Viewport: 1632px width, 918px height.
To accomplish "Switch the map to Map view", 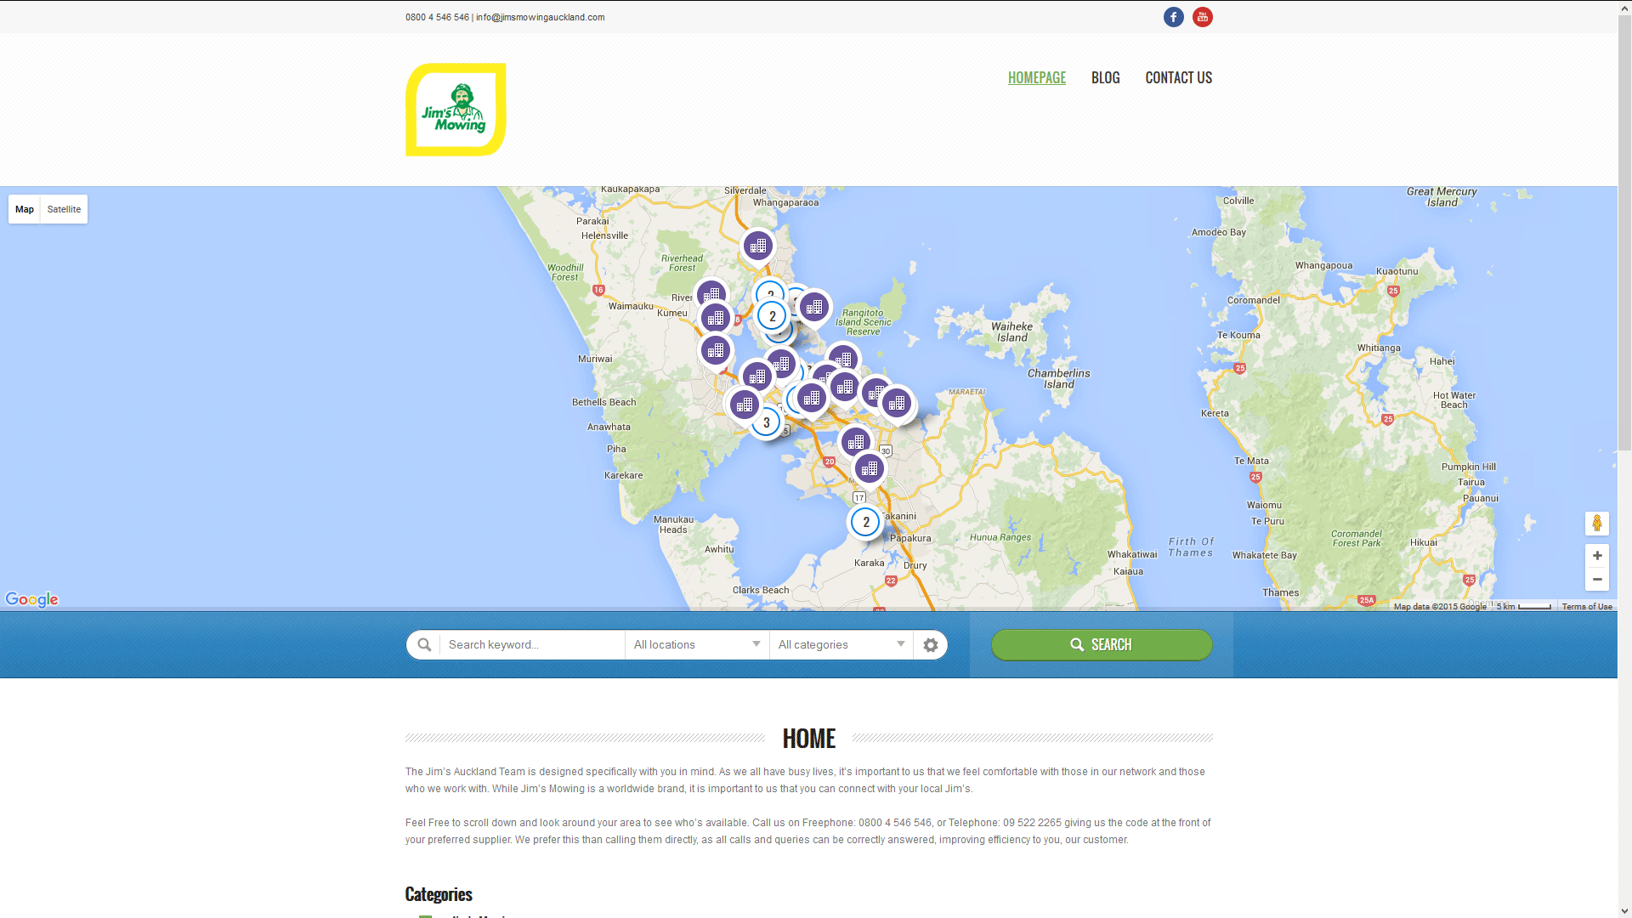I will (x=25, y=209).
